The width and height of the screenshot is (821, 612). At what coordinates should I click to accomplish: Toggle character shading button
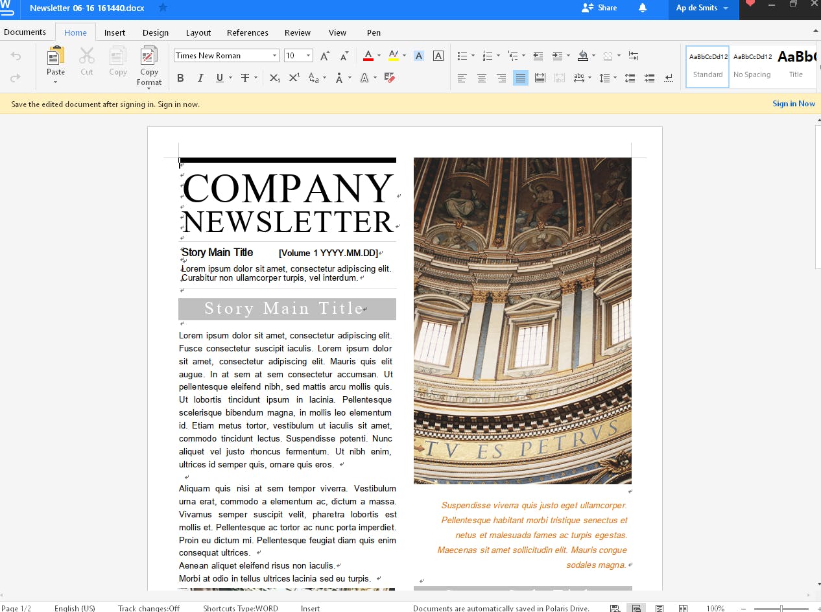[419, 56]
